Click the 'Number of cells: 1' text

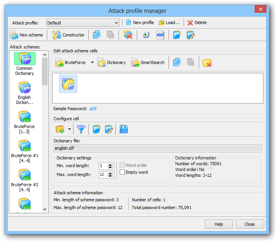click(148, 200)
